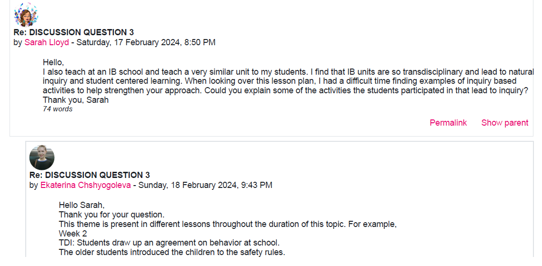This screenshot has width=542, height=266.
Task: Click the "This theme is present" sentence
Action: pyautogui.click(x=227, y=224)
